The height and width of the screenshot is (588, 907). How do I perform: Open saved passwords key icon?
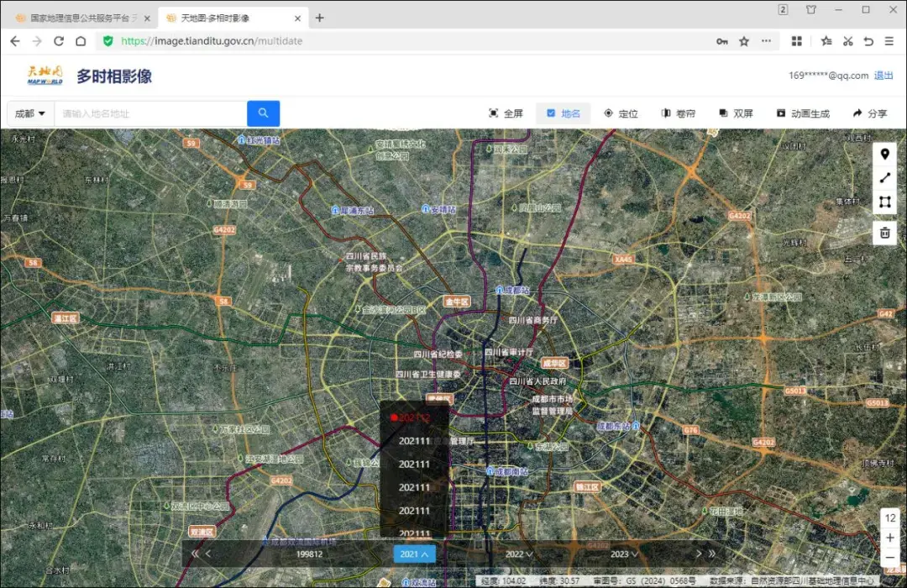coord(722,41)
